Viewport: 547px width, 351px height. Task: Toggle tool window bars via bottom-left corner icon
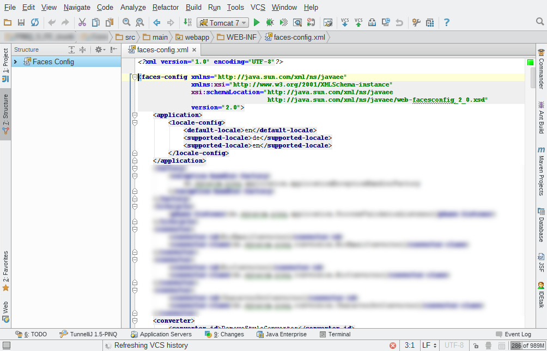pos(7,346)
